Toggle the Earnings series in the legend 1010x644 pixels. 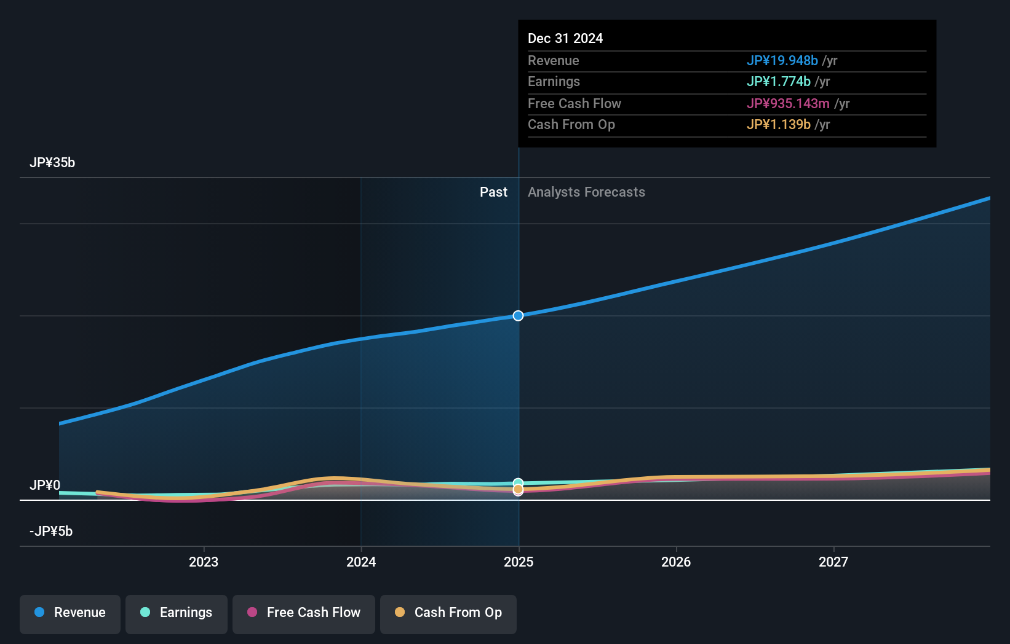[x=177, y=614]
